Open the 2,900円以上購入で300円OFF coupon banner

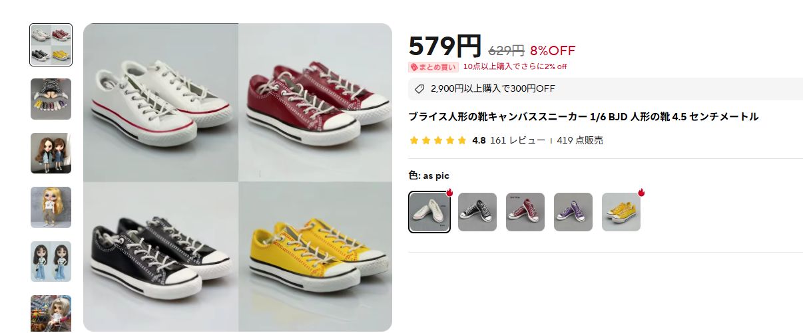[605, 88]
